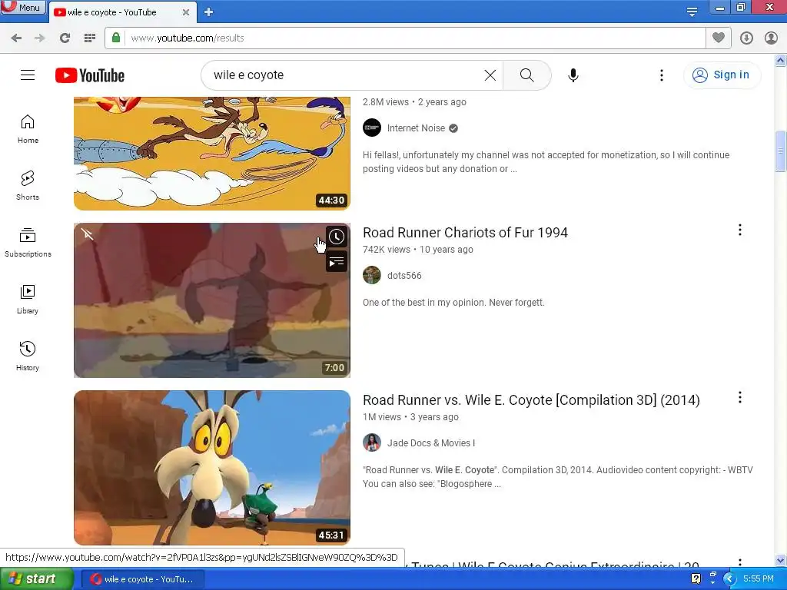Click the Internet Noise channel avatar
This screenshot has width=787, height=590.
[372, 128]
